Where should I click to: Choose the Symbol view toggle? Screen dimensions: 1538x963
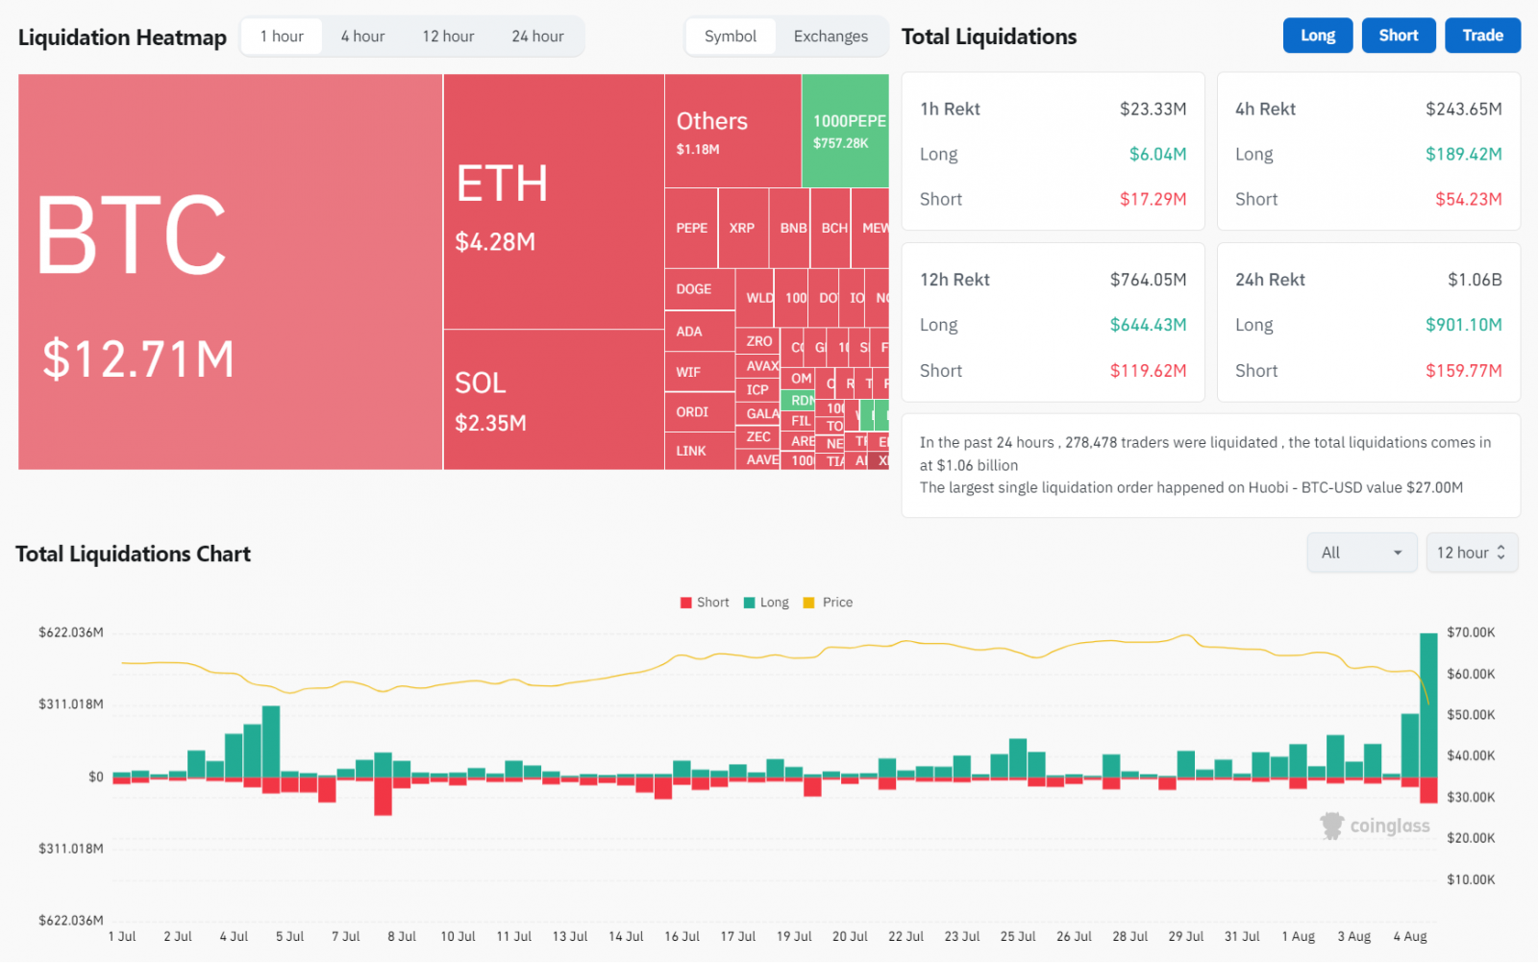[731, 37]
